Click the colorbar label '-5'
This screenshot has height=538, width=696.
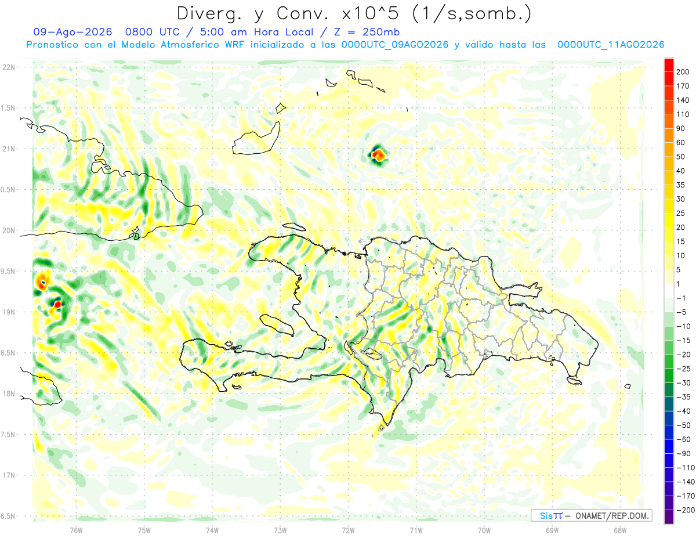click(x=682, y=312)
